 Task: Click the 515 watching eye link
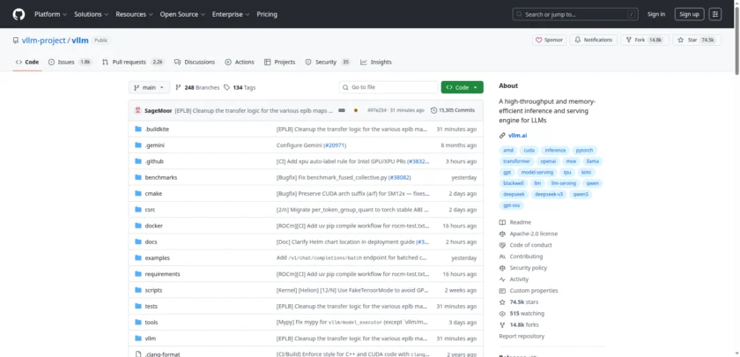pos(522,314)
